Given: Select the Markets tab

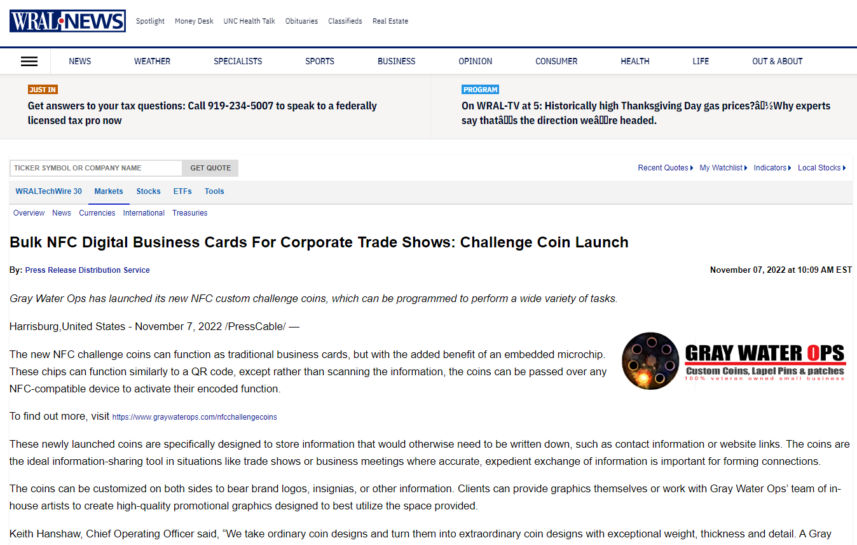Looking at the screenshot, I should 109,191.
